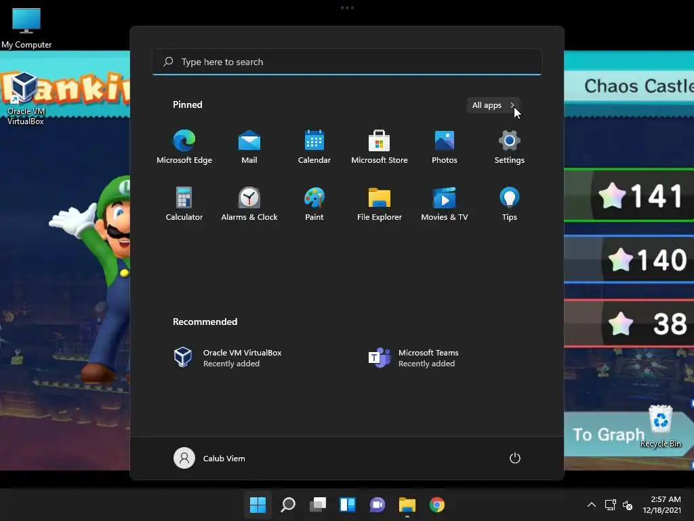Open File Explorer in pinned apps

[380, 204]
